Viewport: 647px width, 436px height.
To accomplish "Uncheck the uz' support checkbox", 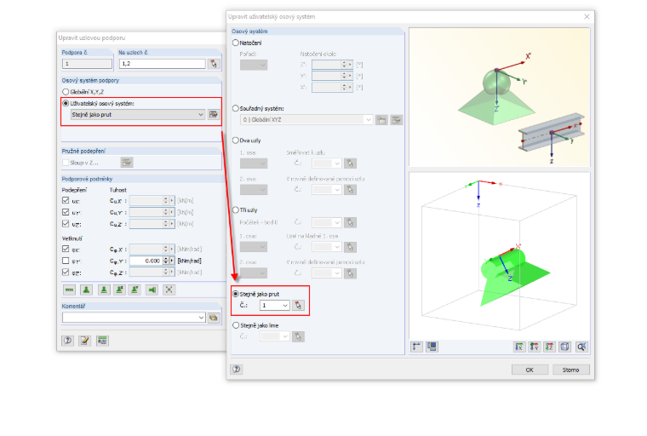I will [66, 223].
